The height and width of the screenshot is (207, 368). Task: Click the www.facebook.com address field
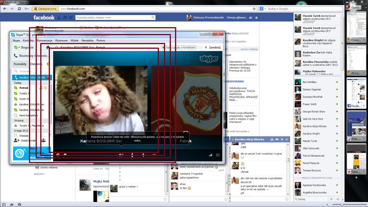point(155,9)
